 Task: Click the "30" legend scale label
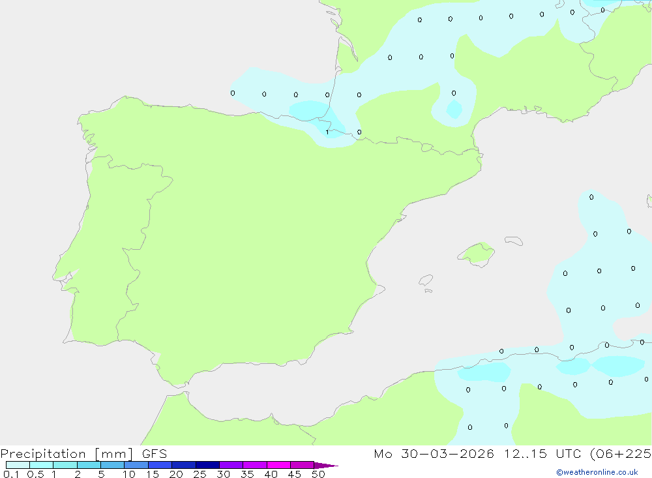pyautogui.click(x=224, y=474)
